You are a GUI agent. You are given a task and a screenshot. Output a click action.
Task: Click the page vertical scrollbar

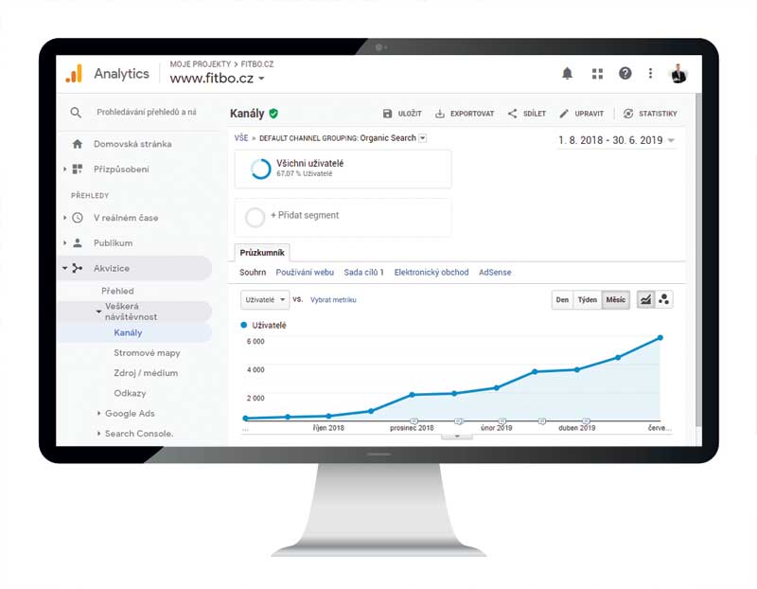click(698, 261)
